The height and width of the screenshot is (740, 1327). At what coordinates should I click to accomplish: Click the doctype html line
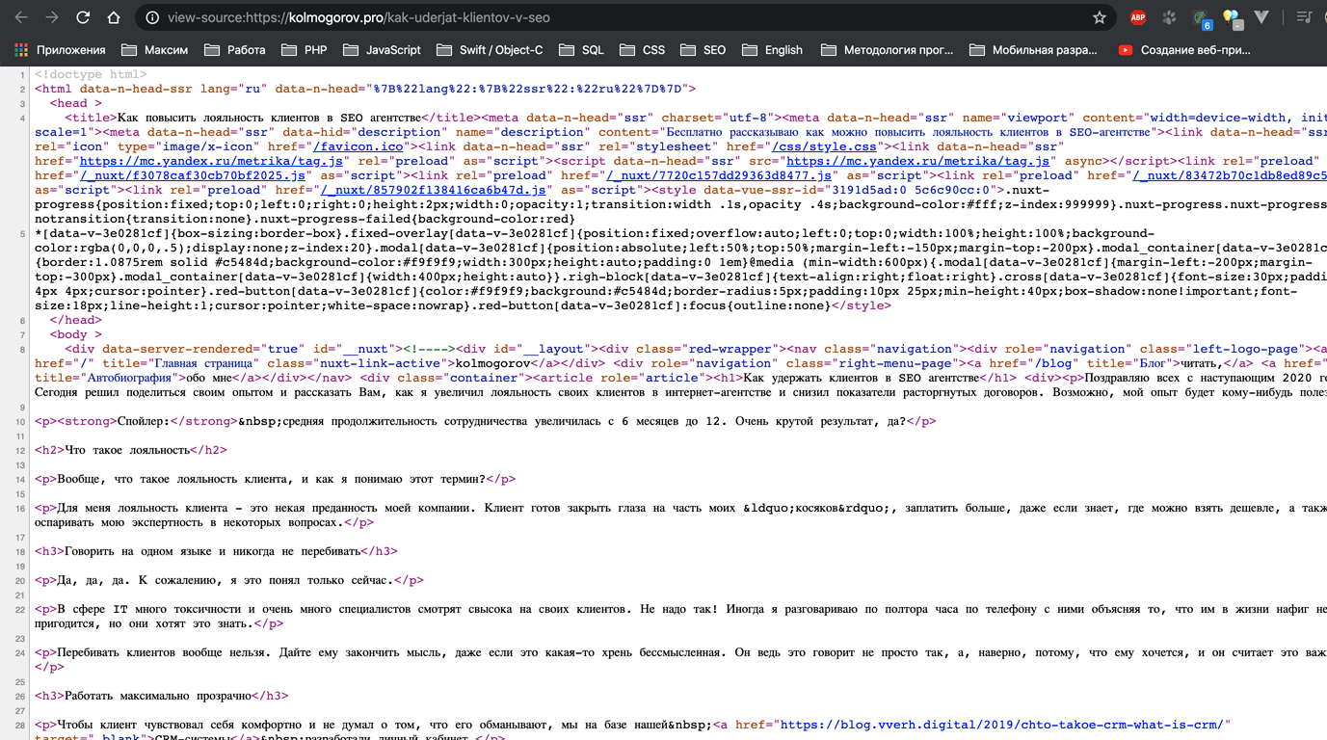[91, 74]
